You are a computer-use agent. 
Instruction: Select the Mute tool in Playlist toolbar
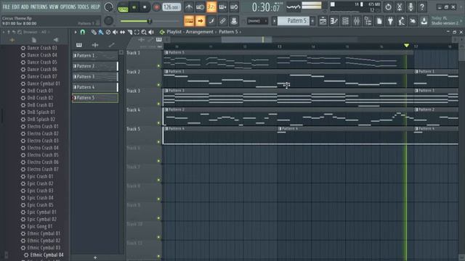point(115,32)
